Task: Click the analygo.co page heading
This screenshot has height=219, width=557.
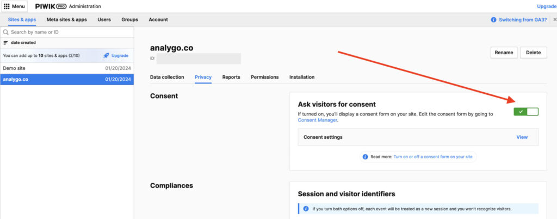Action: coord(171,48)
